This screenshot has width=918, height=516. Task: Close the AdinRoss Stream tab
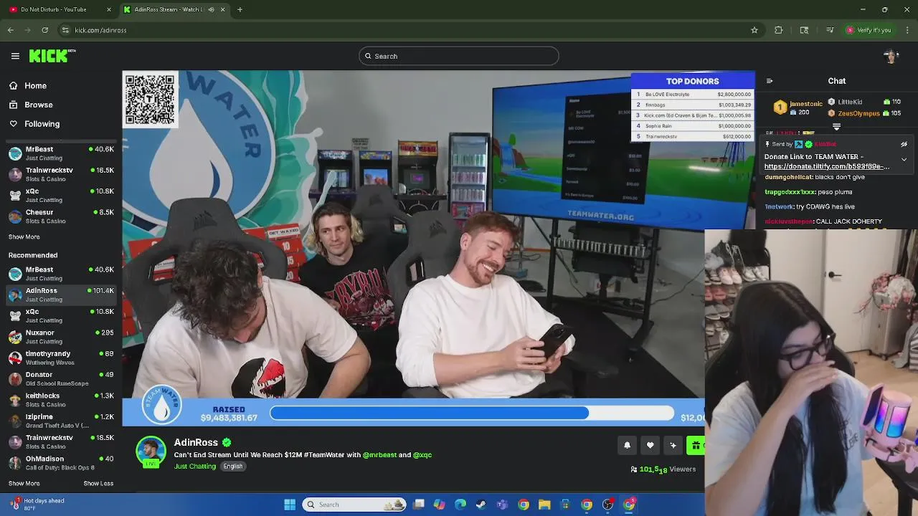coord(222,9)
